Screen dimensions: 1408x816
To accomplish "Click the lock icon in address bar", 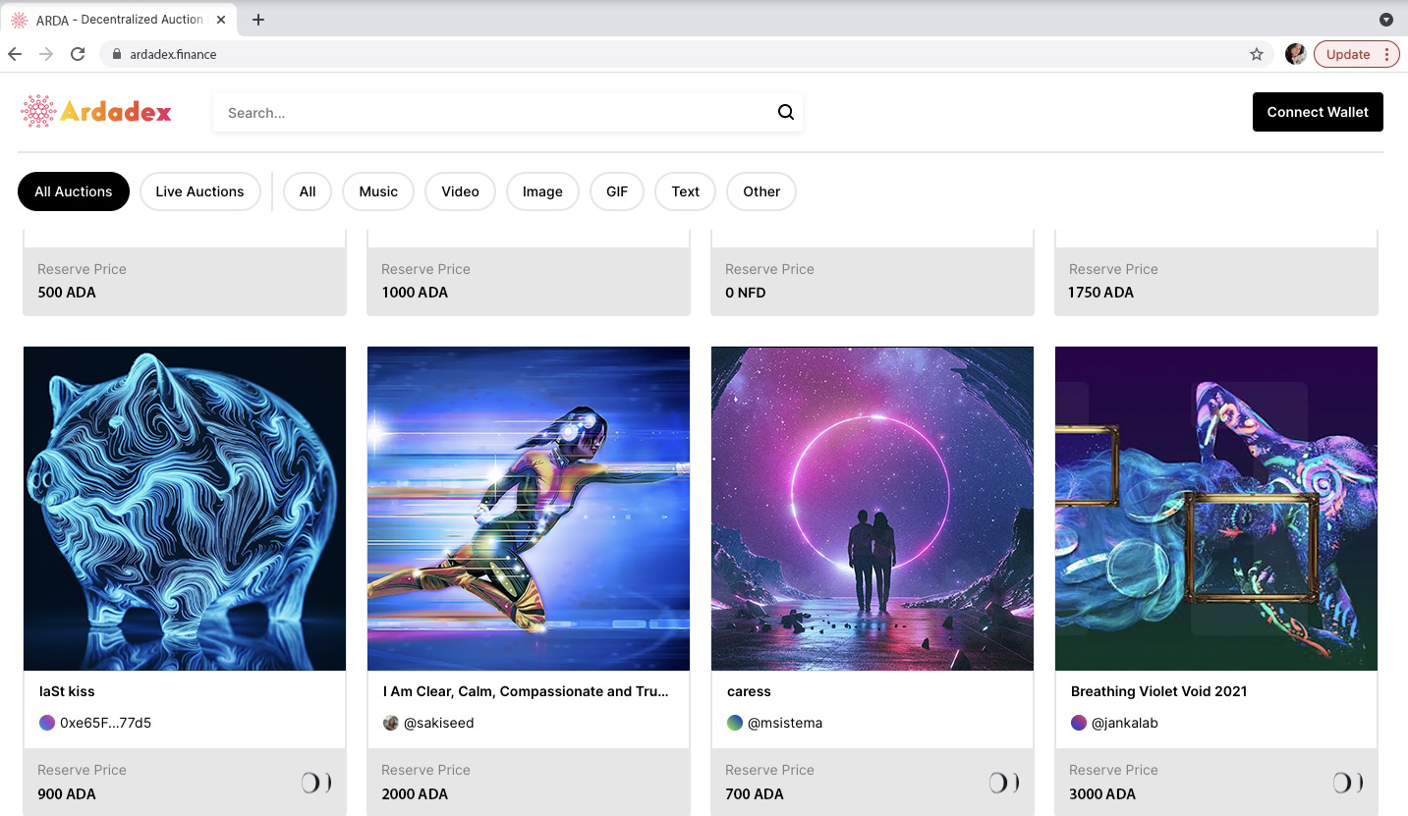I will pos(116,54).
